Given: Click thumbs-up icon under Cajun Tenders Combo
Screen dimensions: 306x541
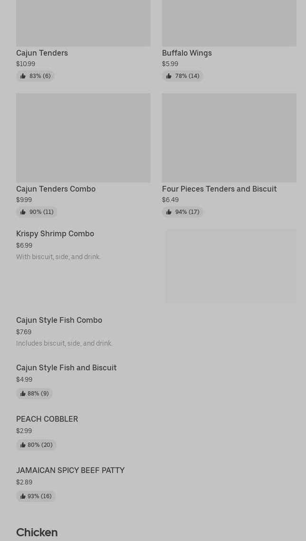Looking at the screenshot, I should click(23, 212).
